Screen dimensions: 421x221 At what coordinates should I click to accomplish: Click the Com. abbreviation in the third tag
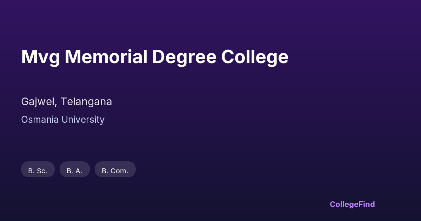click(x=119, y=171)
